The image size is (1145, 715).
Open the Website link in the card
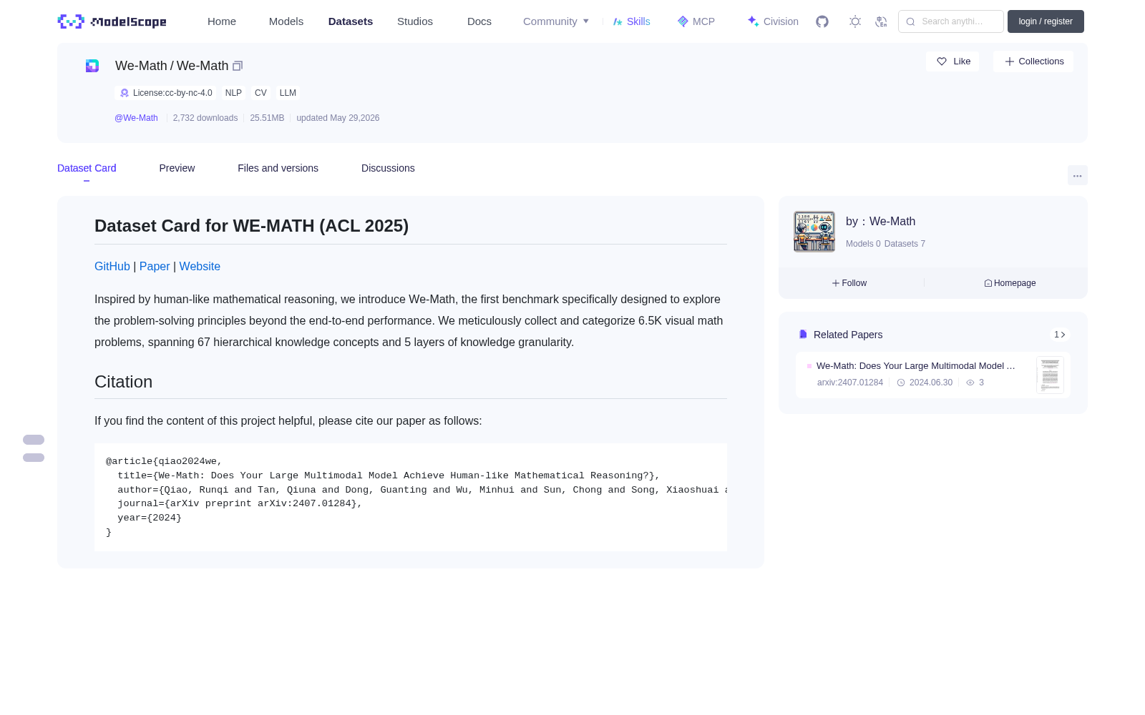click(x=200, y=266)
